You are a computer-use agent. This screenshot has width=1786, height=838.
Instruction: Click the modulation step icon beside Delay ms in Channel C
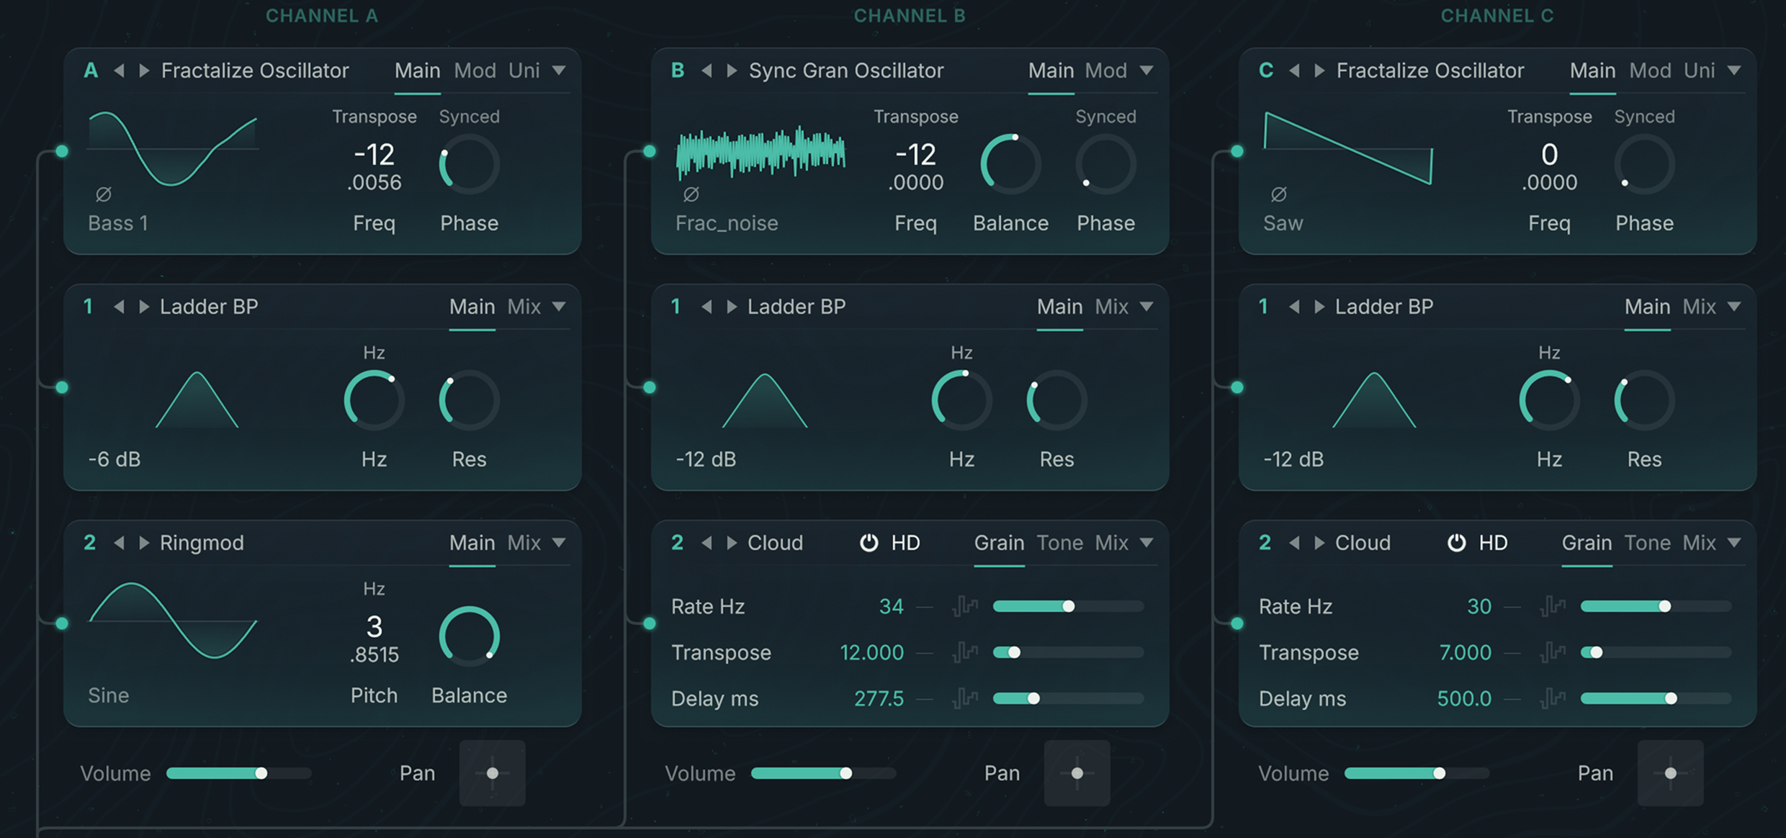[x=1554, y=698]
